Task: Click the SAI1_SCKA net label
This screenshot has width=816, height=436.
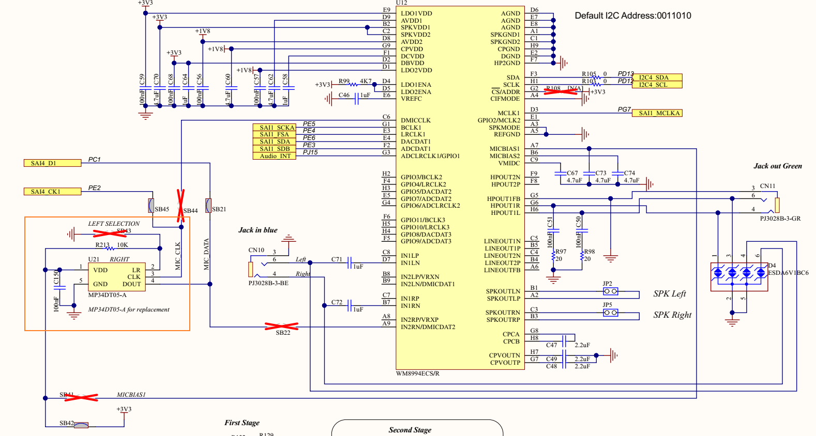Action: (x=275, y=128)
